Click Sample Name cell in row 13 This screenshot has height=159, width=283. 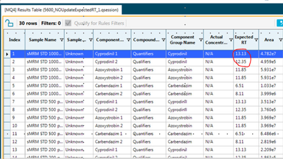(x=44, y=149)
